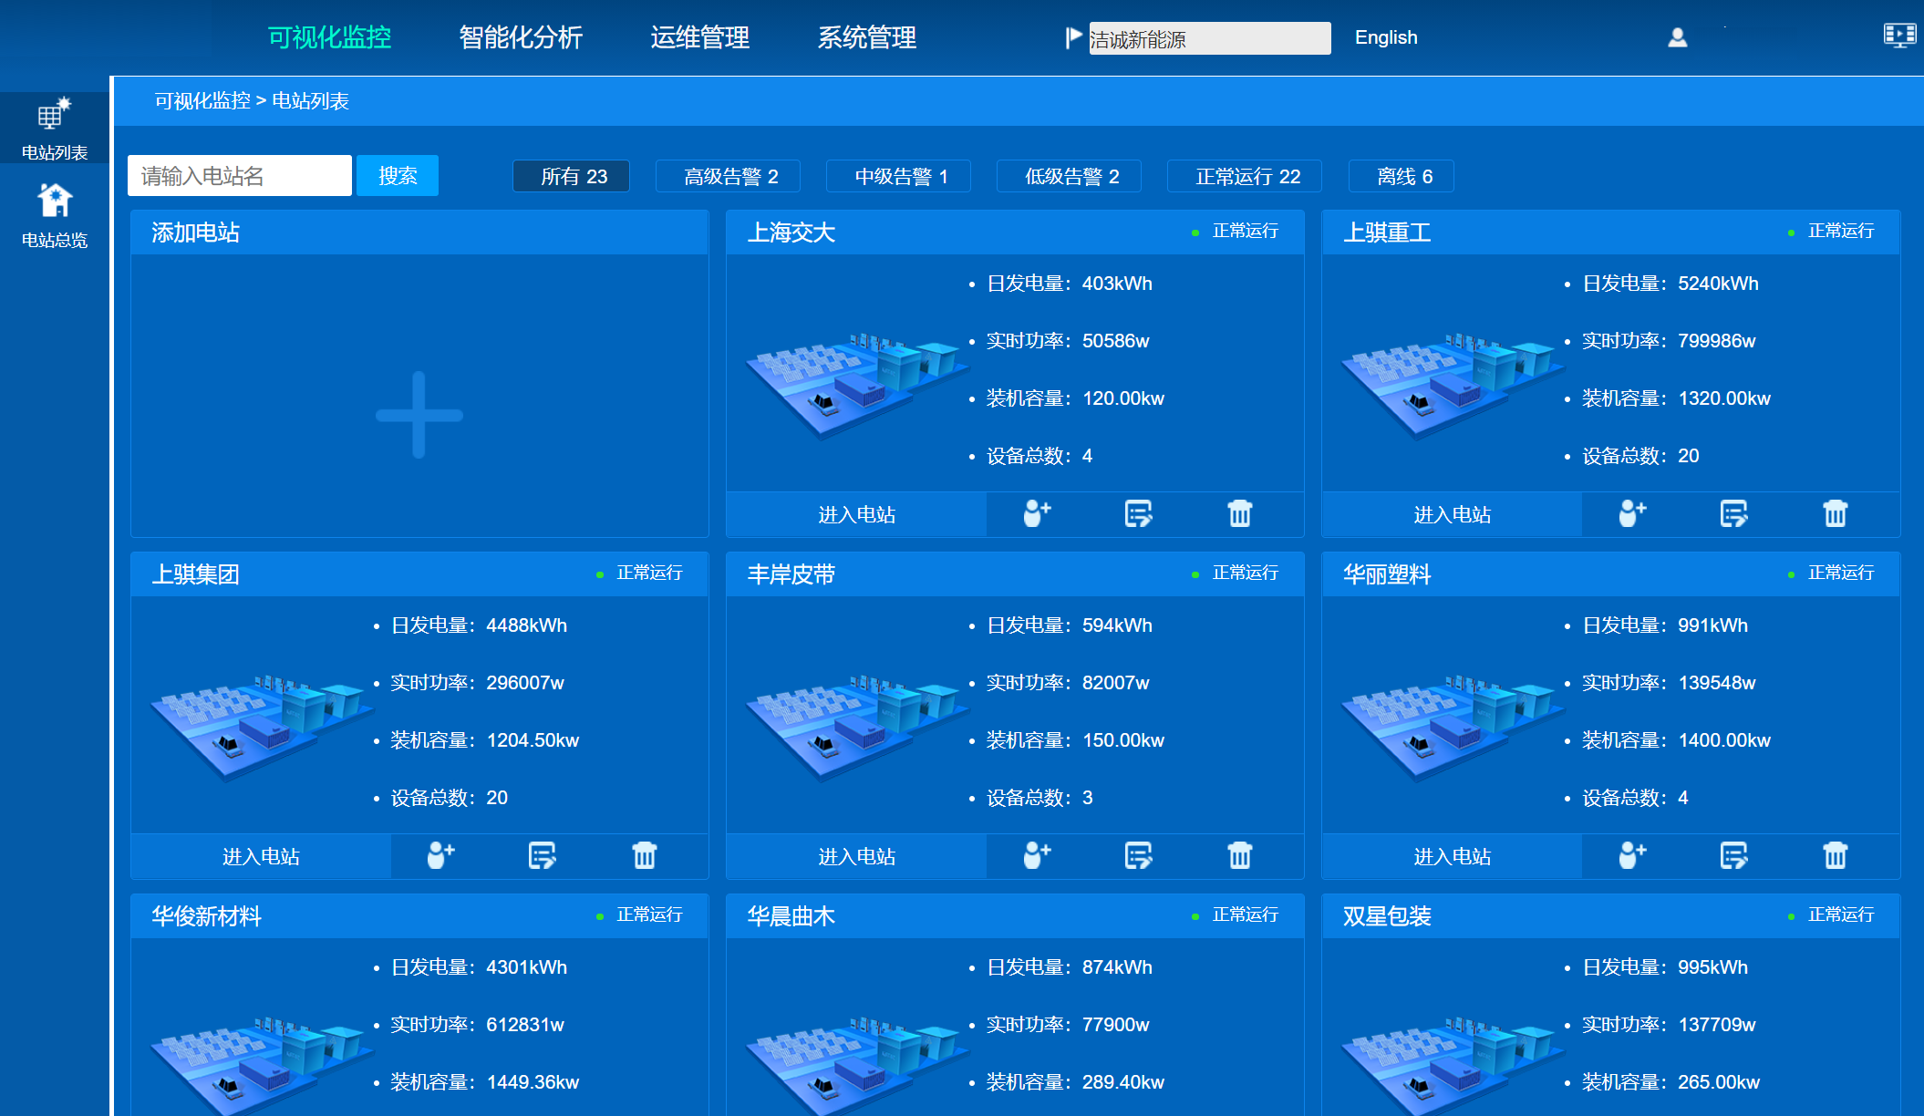Click the flag icon beside the company name

click(x=1071, y=37)
